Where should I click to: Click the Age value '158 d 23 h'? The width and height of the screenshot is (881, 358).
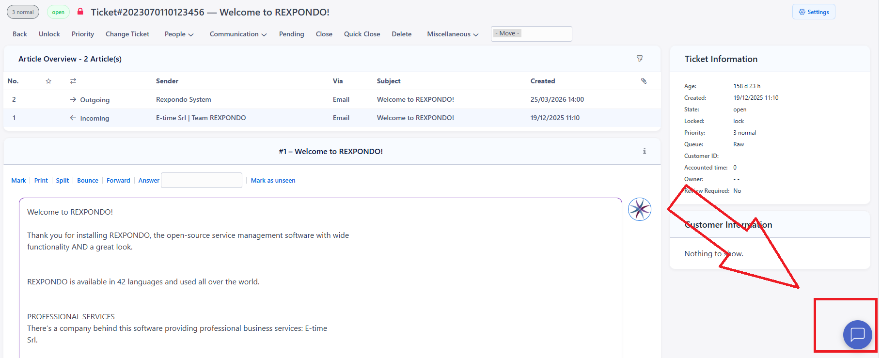(x=747, y=86)
